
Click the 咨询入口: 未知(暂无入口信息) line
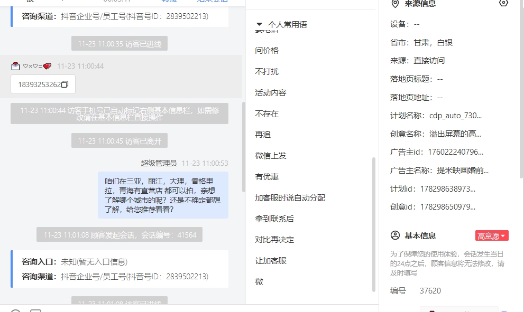[75, 262]
